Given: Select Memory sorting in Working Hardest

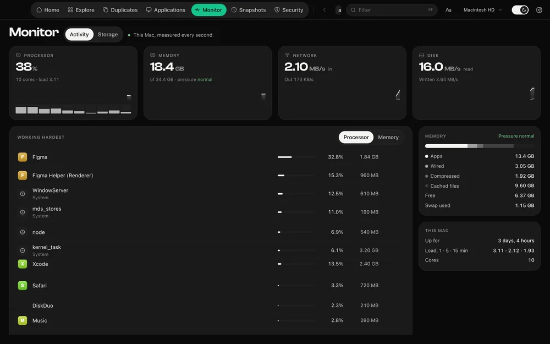Looking at the screenshot, I should click(x=388, y=137).
